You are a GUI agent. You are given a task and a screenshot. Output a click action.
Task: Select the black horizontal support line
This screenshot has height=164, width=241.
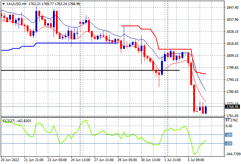(90, 70)
